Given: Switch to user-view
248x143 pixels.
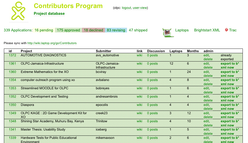Looking at the screenshot, I should (140, 8).
